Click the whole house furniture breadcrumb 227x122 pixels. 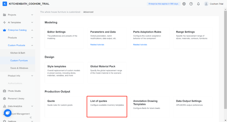pos(60,12)
